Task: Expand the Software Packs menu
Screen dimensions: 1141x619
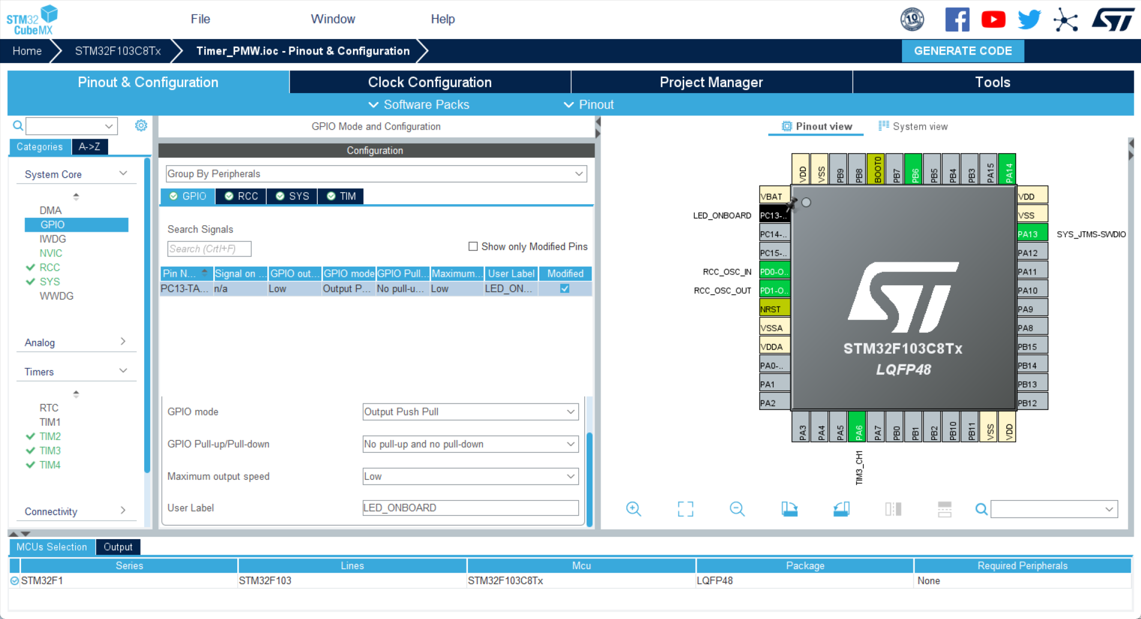Action: tap(419, 104)
